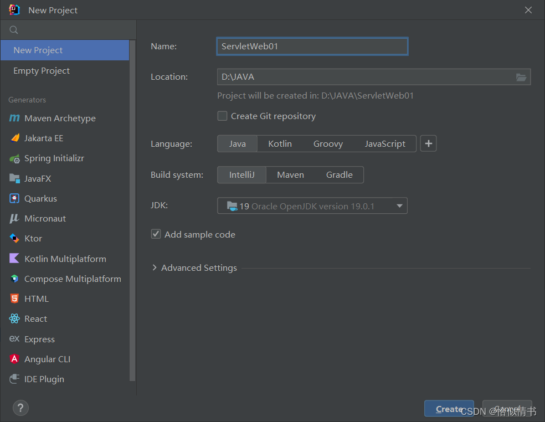The width and height of the screenshot is (545, 422).
Task: Switch build system to Maven
Action: tap(291, 175)
